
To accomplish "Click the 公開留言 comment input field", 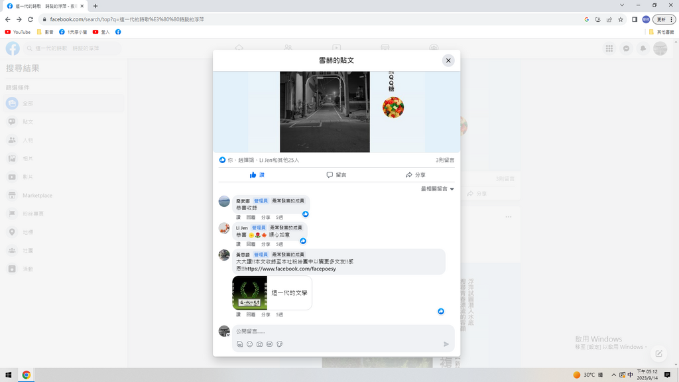I will pos(332,331).
